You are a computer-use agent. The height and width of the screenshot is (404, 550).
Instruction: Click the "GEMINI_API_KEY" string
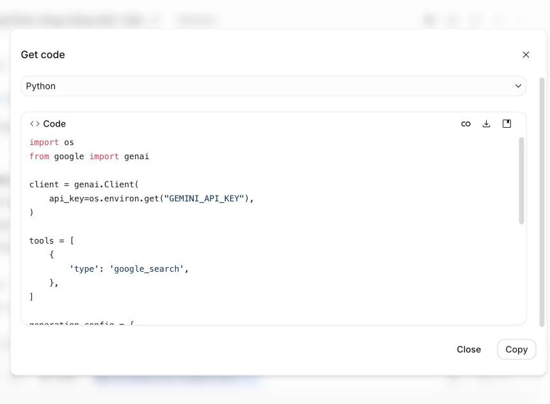coord(204,199)
